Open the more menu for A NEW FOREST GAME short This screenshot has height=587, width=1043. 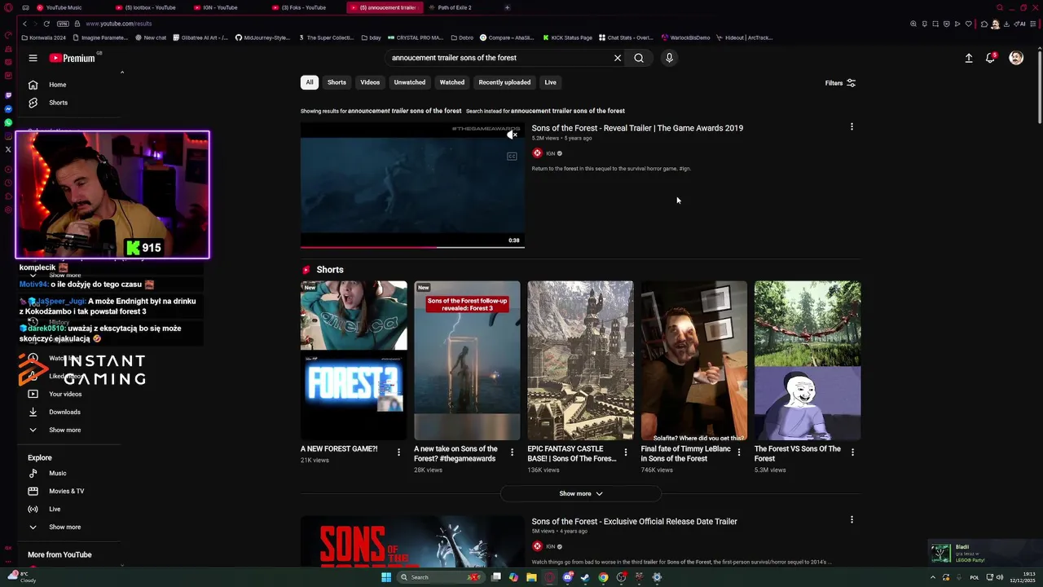[x=398, y=452]
